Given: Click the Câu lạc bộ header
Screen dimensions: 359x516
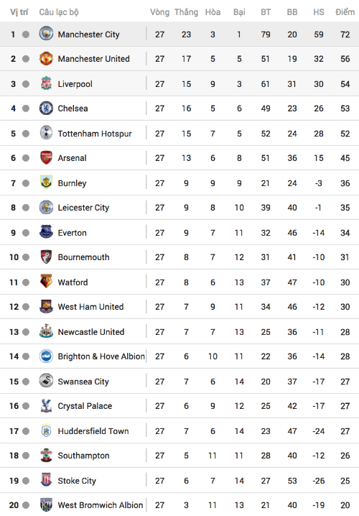Looking at the screenshot, I should tap(59, 12).
